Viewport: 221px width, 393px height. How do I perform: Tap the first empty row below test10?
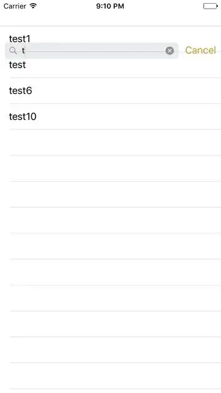click(110, 142)
